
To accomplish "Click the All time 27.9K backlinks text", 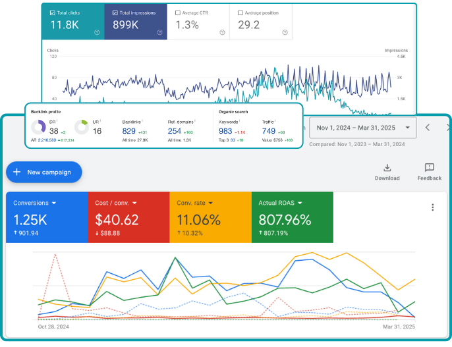I will pyautogui.click(x=135, y=140).
